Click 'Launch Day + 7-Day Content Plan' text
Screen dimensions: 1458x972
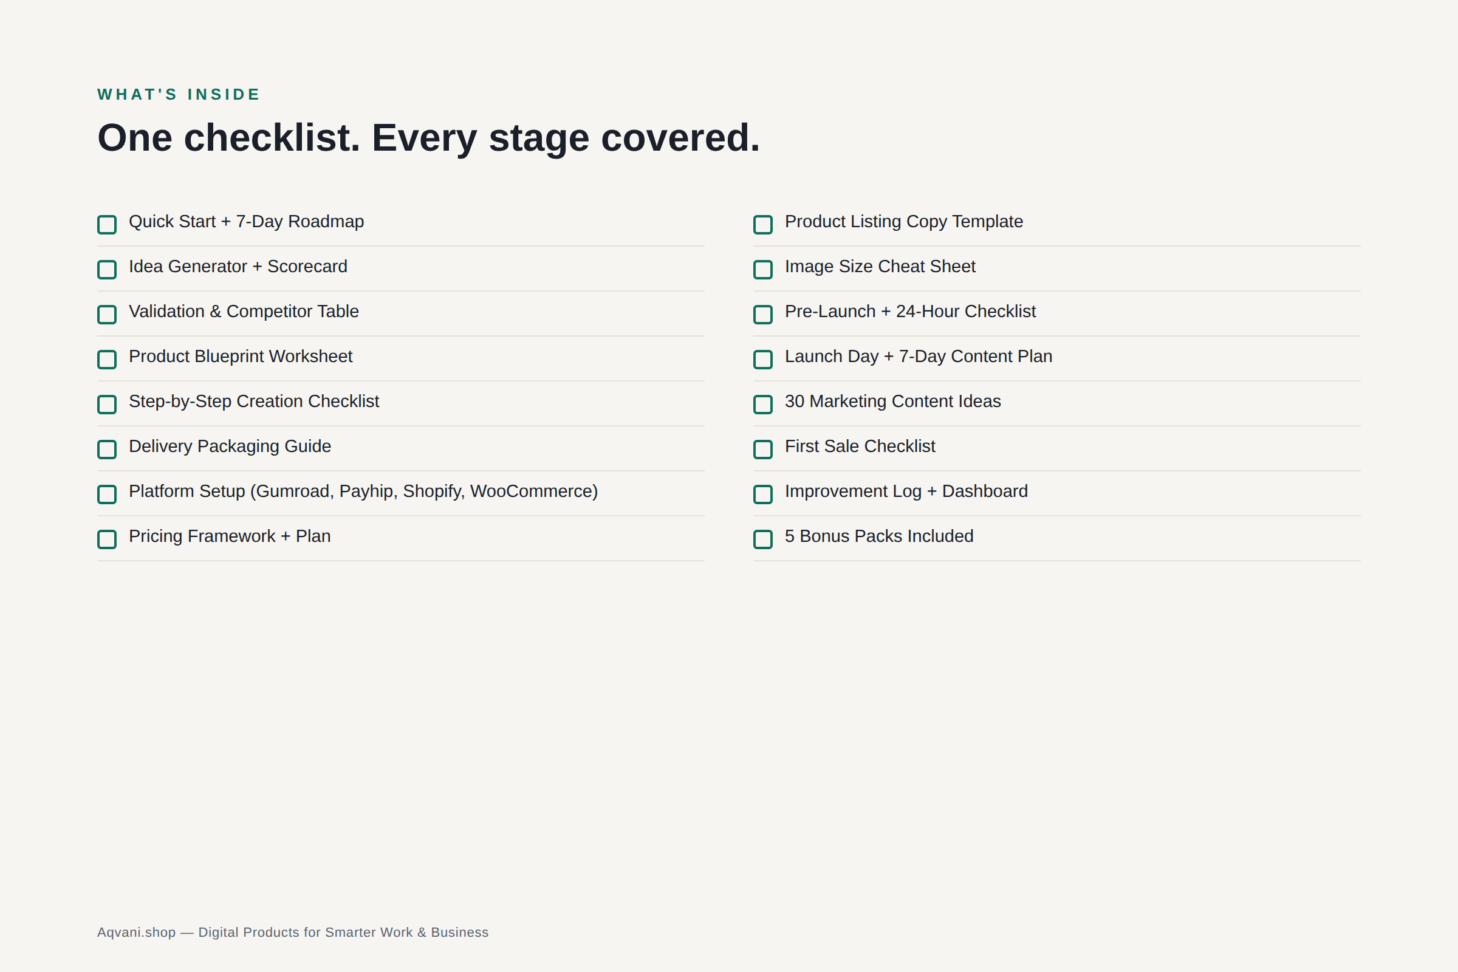(x=919, y=357)
